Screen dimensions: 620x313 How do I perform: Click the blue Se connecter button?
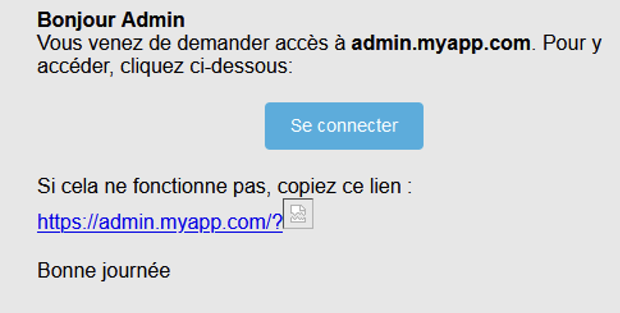tap(344, 126)
